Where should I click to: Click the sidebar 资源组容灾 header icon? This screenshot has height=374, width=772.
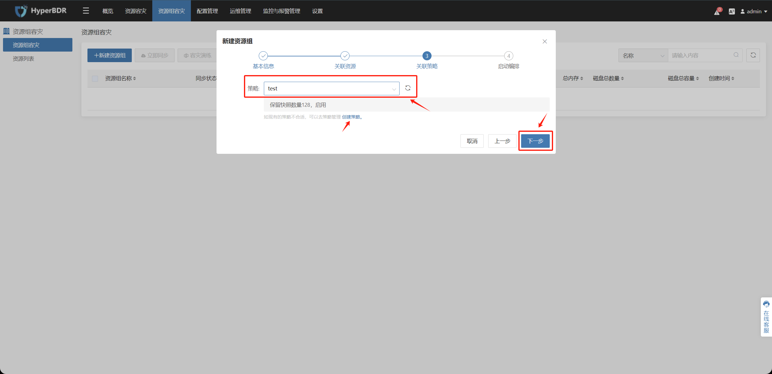click(x=6, y=31)
